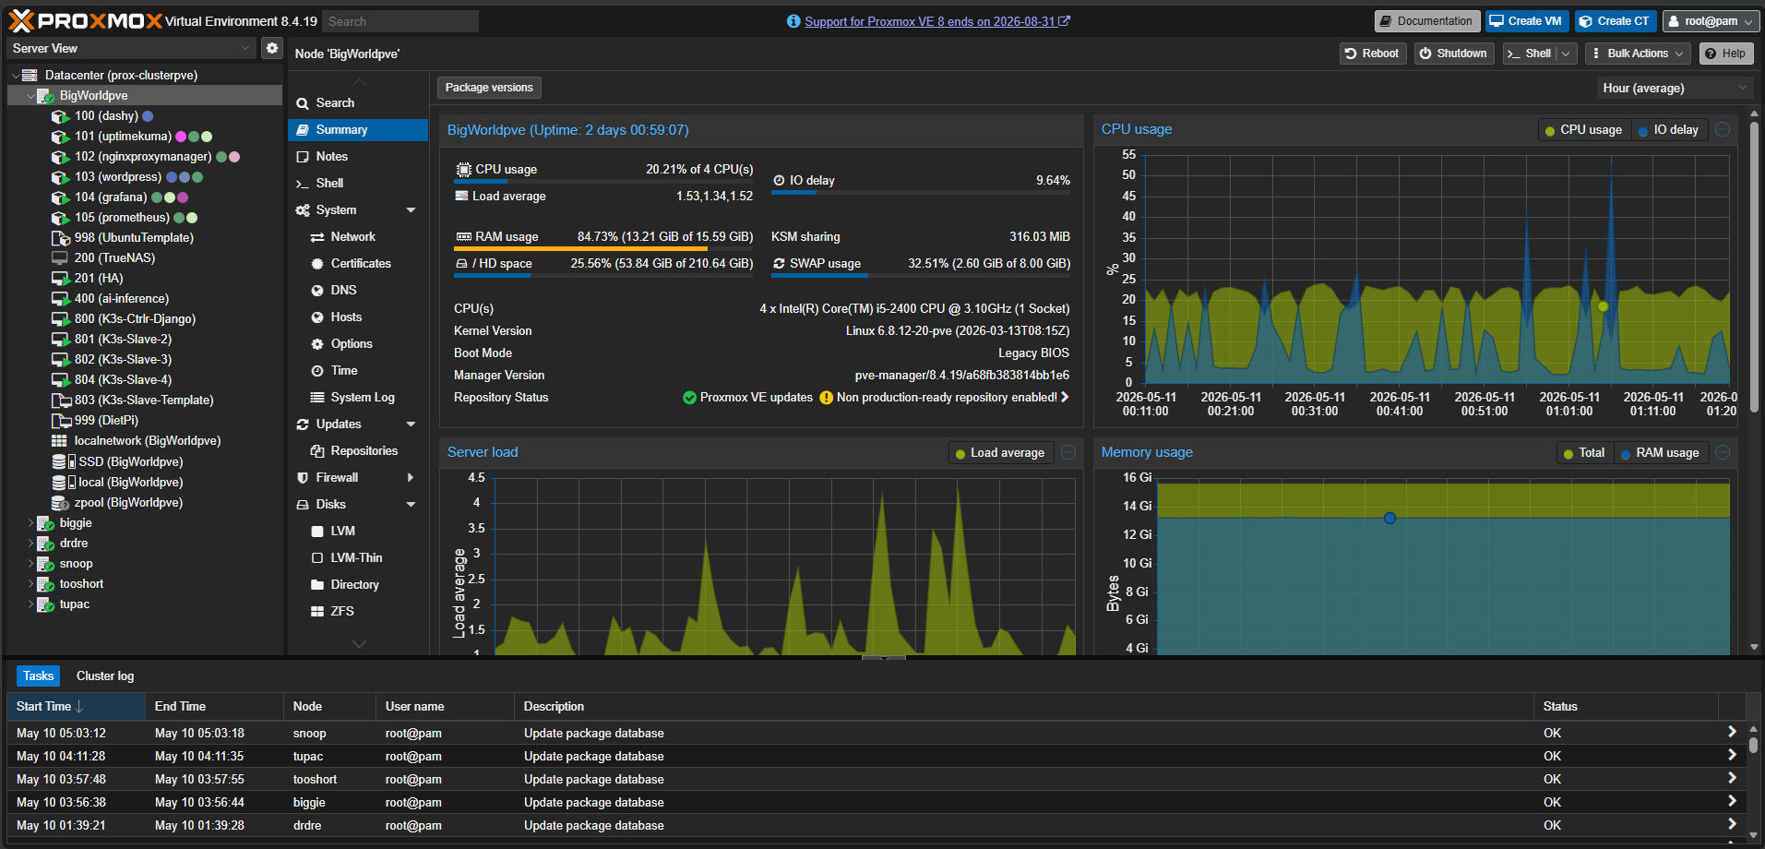Click the Repositories icon
1765x849 pixels.
tap(317, 451)
